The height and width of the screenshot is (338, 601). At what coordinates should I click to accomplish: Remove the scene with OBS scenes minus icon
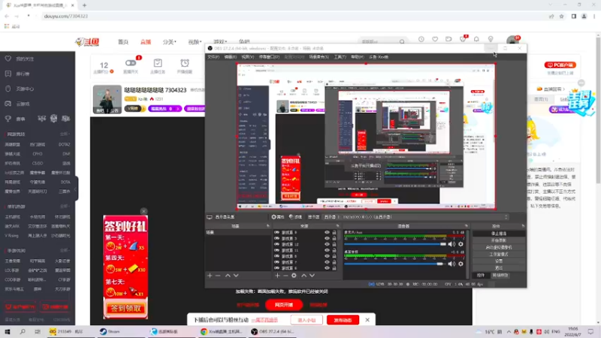pos(218,276)
